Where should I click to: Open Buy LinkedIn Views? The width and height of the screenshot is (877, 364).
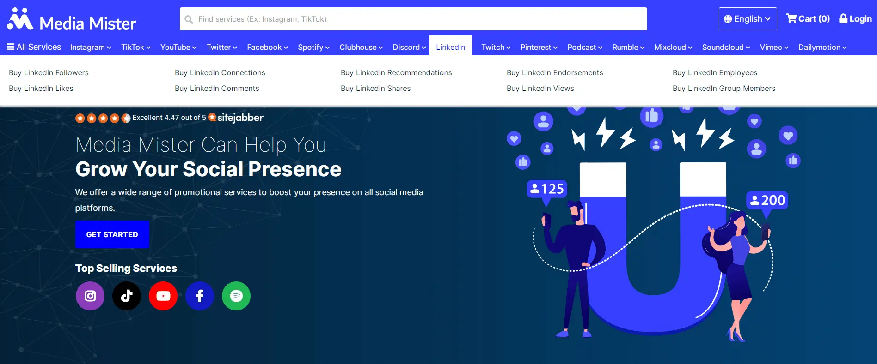(x=540, y=88)
